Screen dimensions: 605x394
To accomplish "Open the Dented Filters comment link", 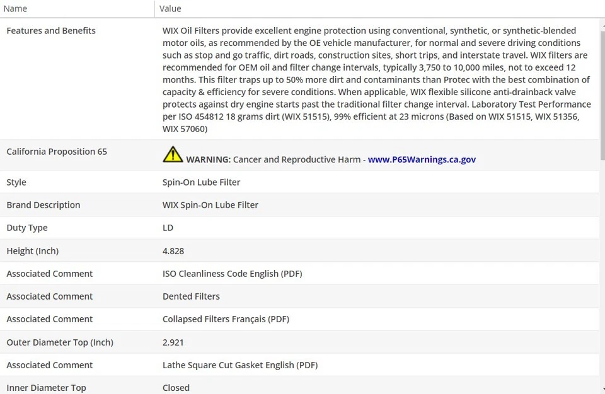I will pyautogui.click(x=191, y=296).
